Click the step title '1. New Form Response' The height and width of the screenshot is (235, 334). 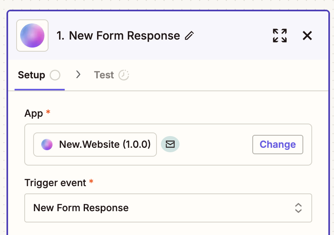click(118, 36)
